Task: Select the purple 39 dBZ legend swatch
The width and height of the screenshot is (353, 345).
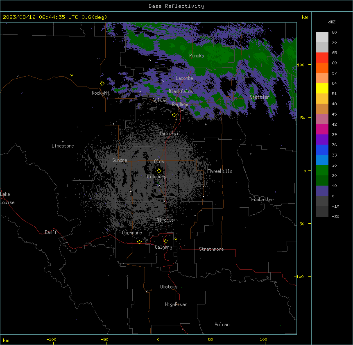Action: pos(322,139)
